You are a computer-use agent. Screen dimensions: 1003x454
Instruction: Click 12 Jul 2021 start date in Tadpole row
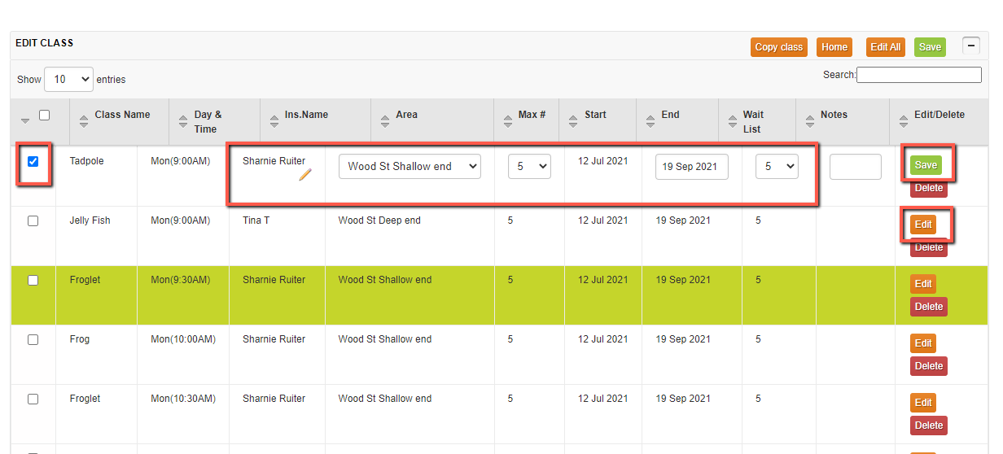[x=603, y=161]
